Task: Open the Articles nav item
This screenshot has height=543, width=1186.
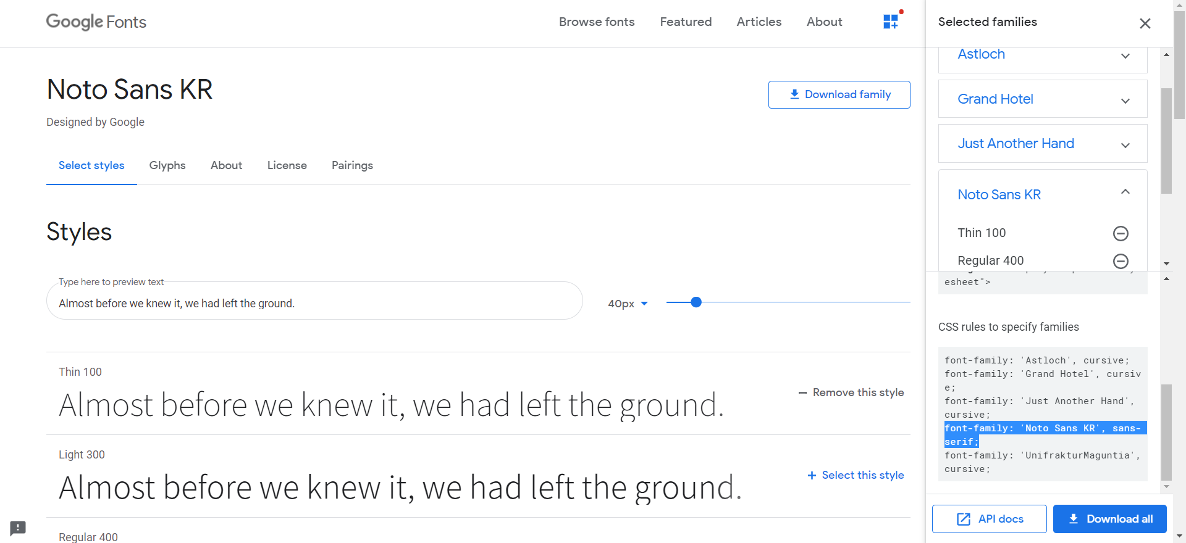Action: coord(759,22)
